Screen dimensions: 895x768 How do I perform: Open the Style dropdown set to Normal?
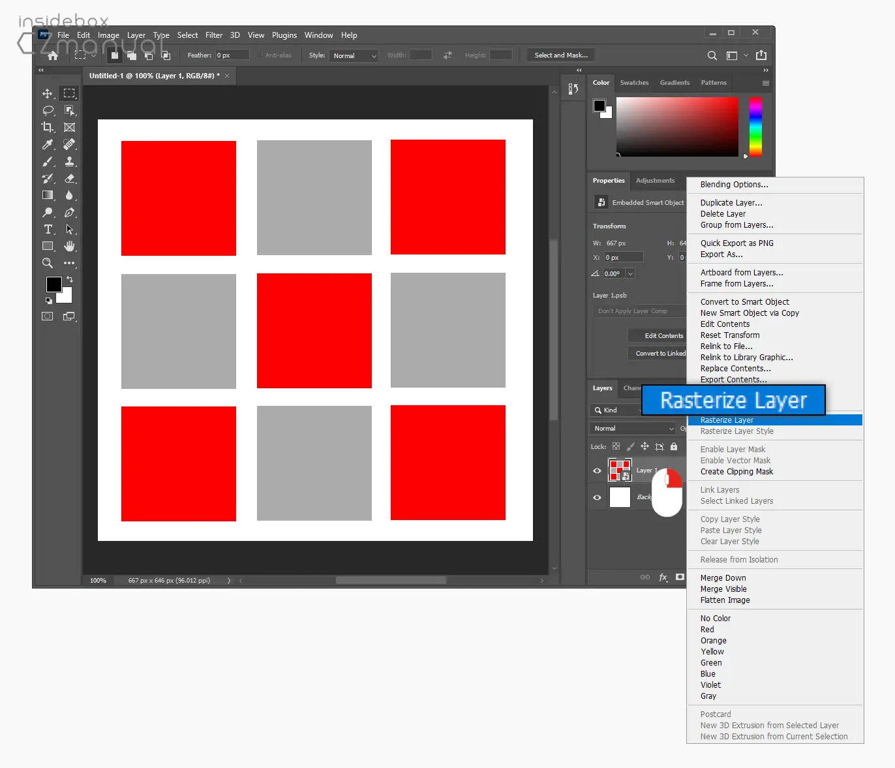354,55
